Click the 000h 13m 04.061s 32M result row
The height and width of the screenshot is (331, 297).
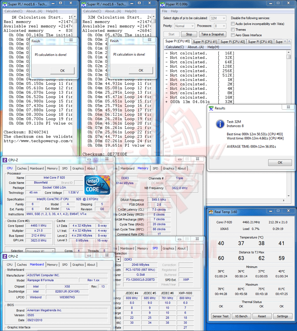[x=200, y=102]
